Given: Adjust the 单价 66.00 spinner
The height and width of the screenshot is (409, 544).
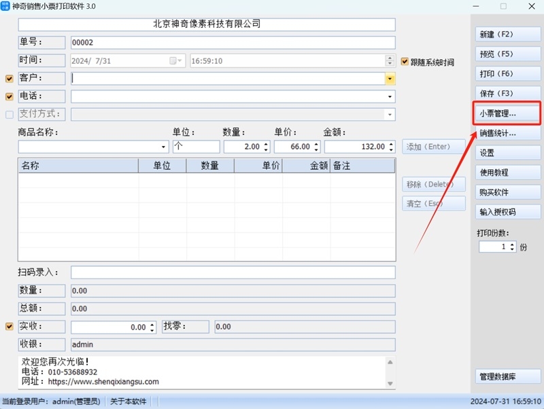Looking at the screenshot, I should click(316, 147).
